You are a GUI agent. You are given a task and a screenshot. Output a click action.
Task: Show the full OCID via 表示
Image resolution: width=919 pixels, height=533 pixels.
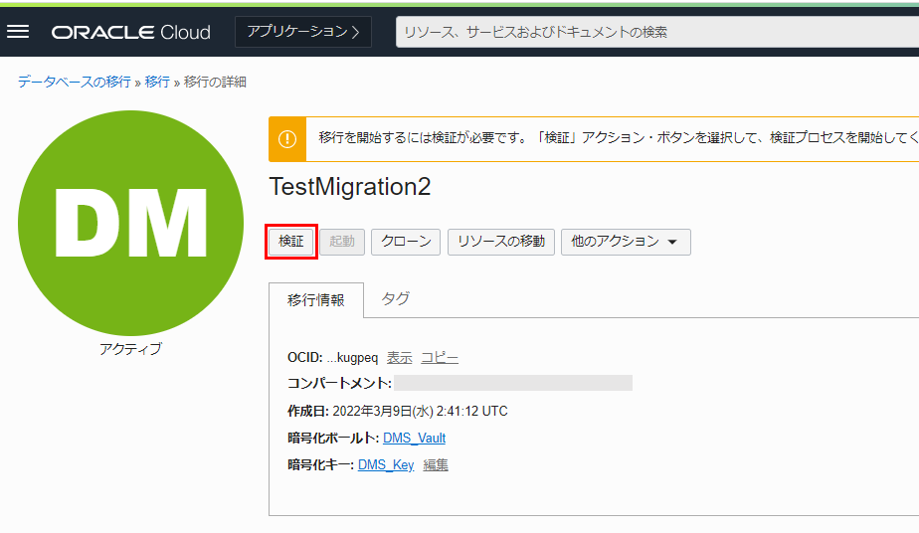point(399,358)
